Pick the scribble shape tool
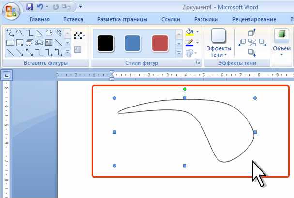Screen dimensions: 294x198 pyautogui.click(x=58, y=33)
